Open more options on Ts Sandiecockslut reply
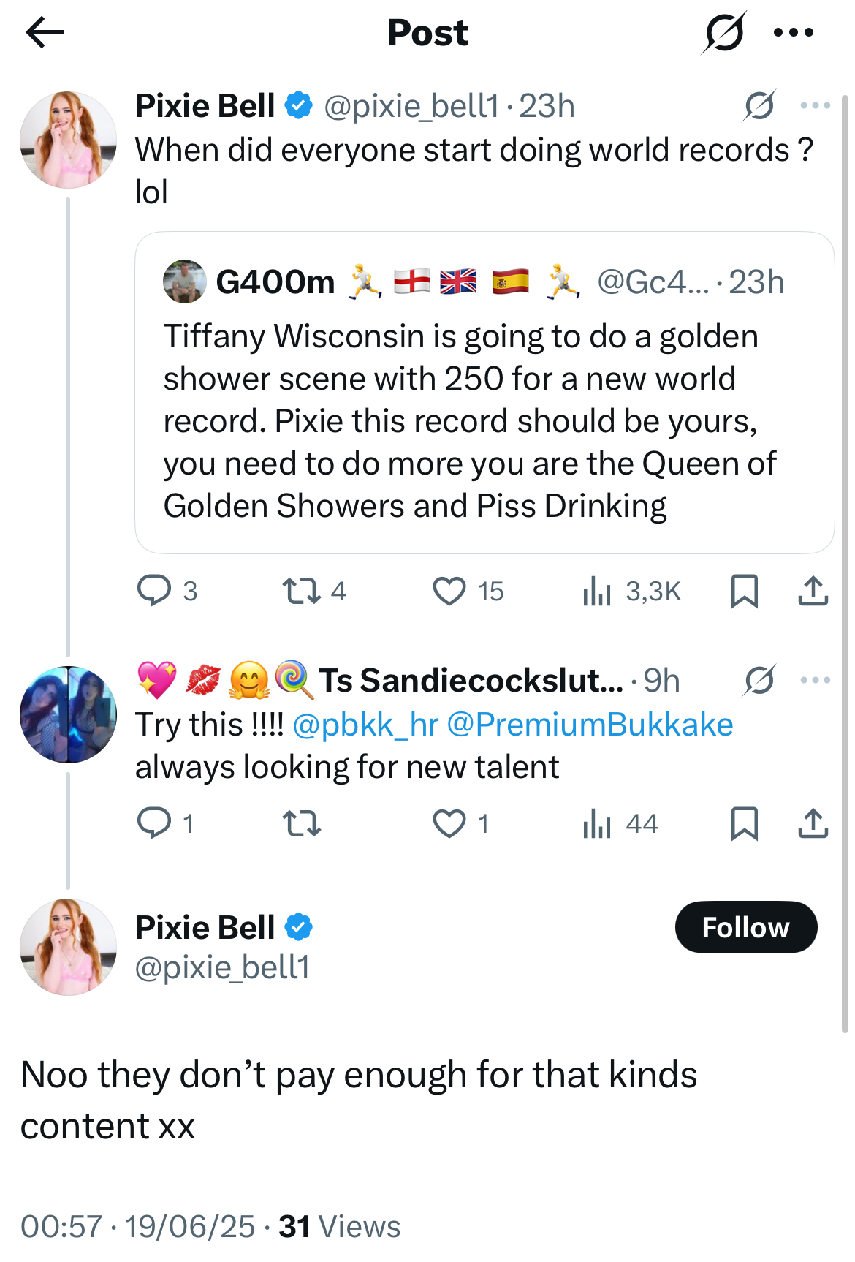The width and height of the screenshot is (855, 1262). pos(815,681)
